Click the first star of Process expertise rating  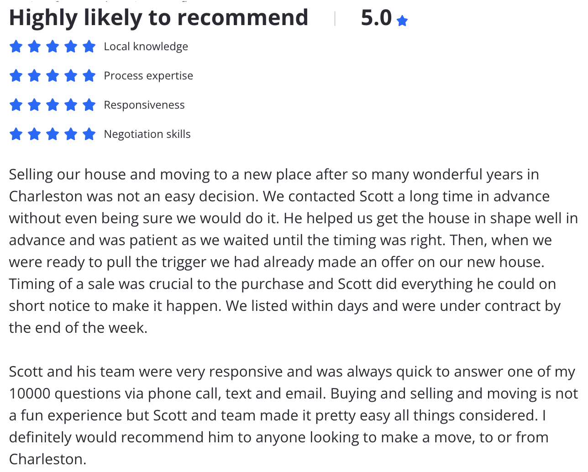(x=16, y=75)
